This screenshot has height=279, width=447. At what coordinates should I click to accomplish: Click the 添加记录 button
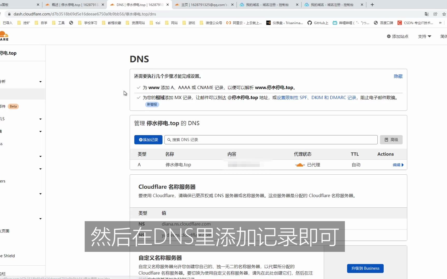coord(148,140)
